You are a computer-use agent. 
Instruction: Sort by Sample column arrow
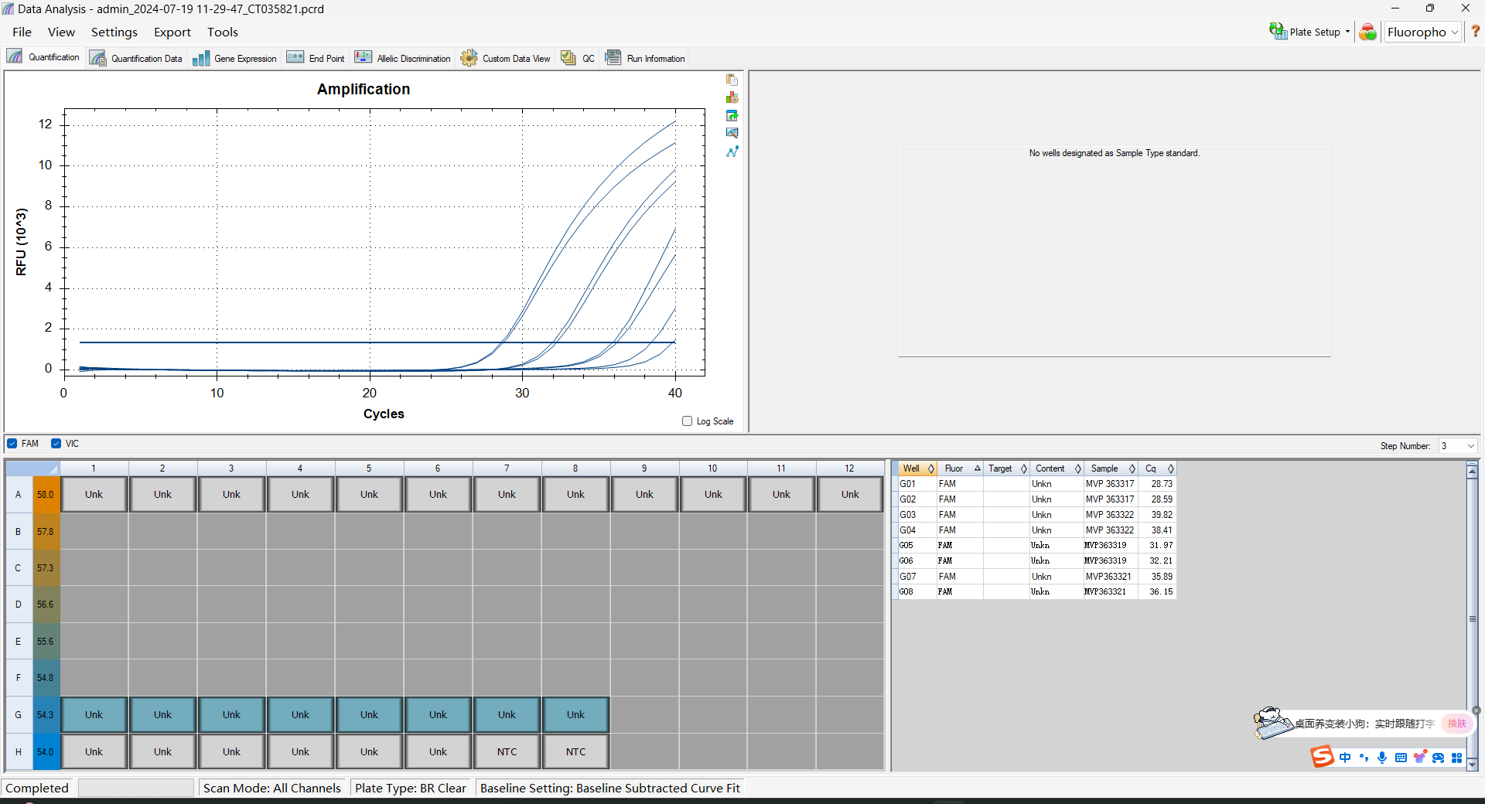pos(1132,468)
